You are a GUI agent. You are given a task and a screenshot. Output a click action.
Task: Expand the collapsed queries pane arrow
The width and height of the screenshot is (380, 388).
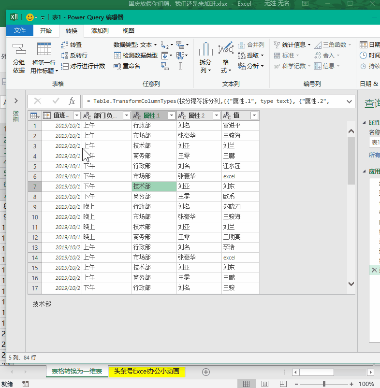[16, 101]
